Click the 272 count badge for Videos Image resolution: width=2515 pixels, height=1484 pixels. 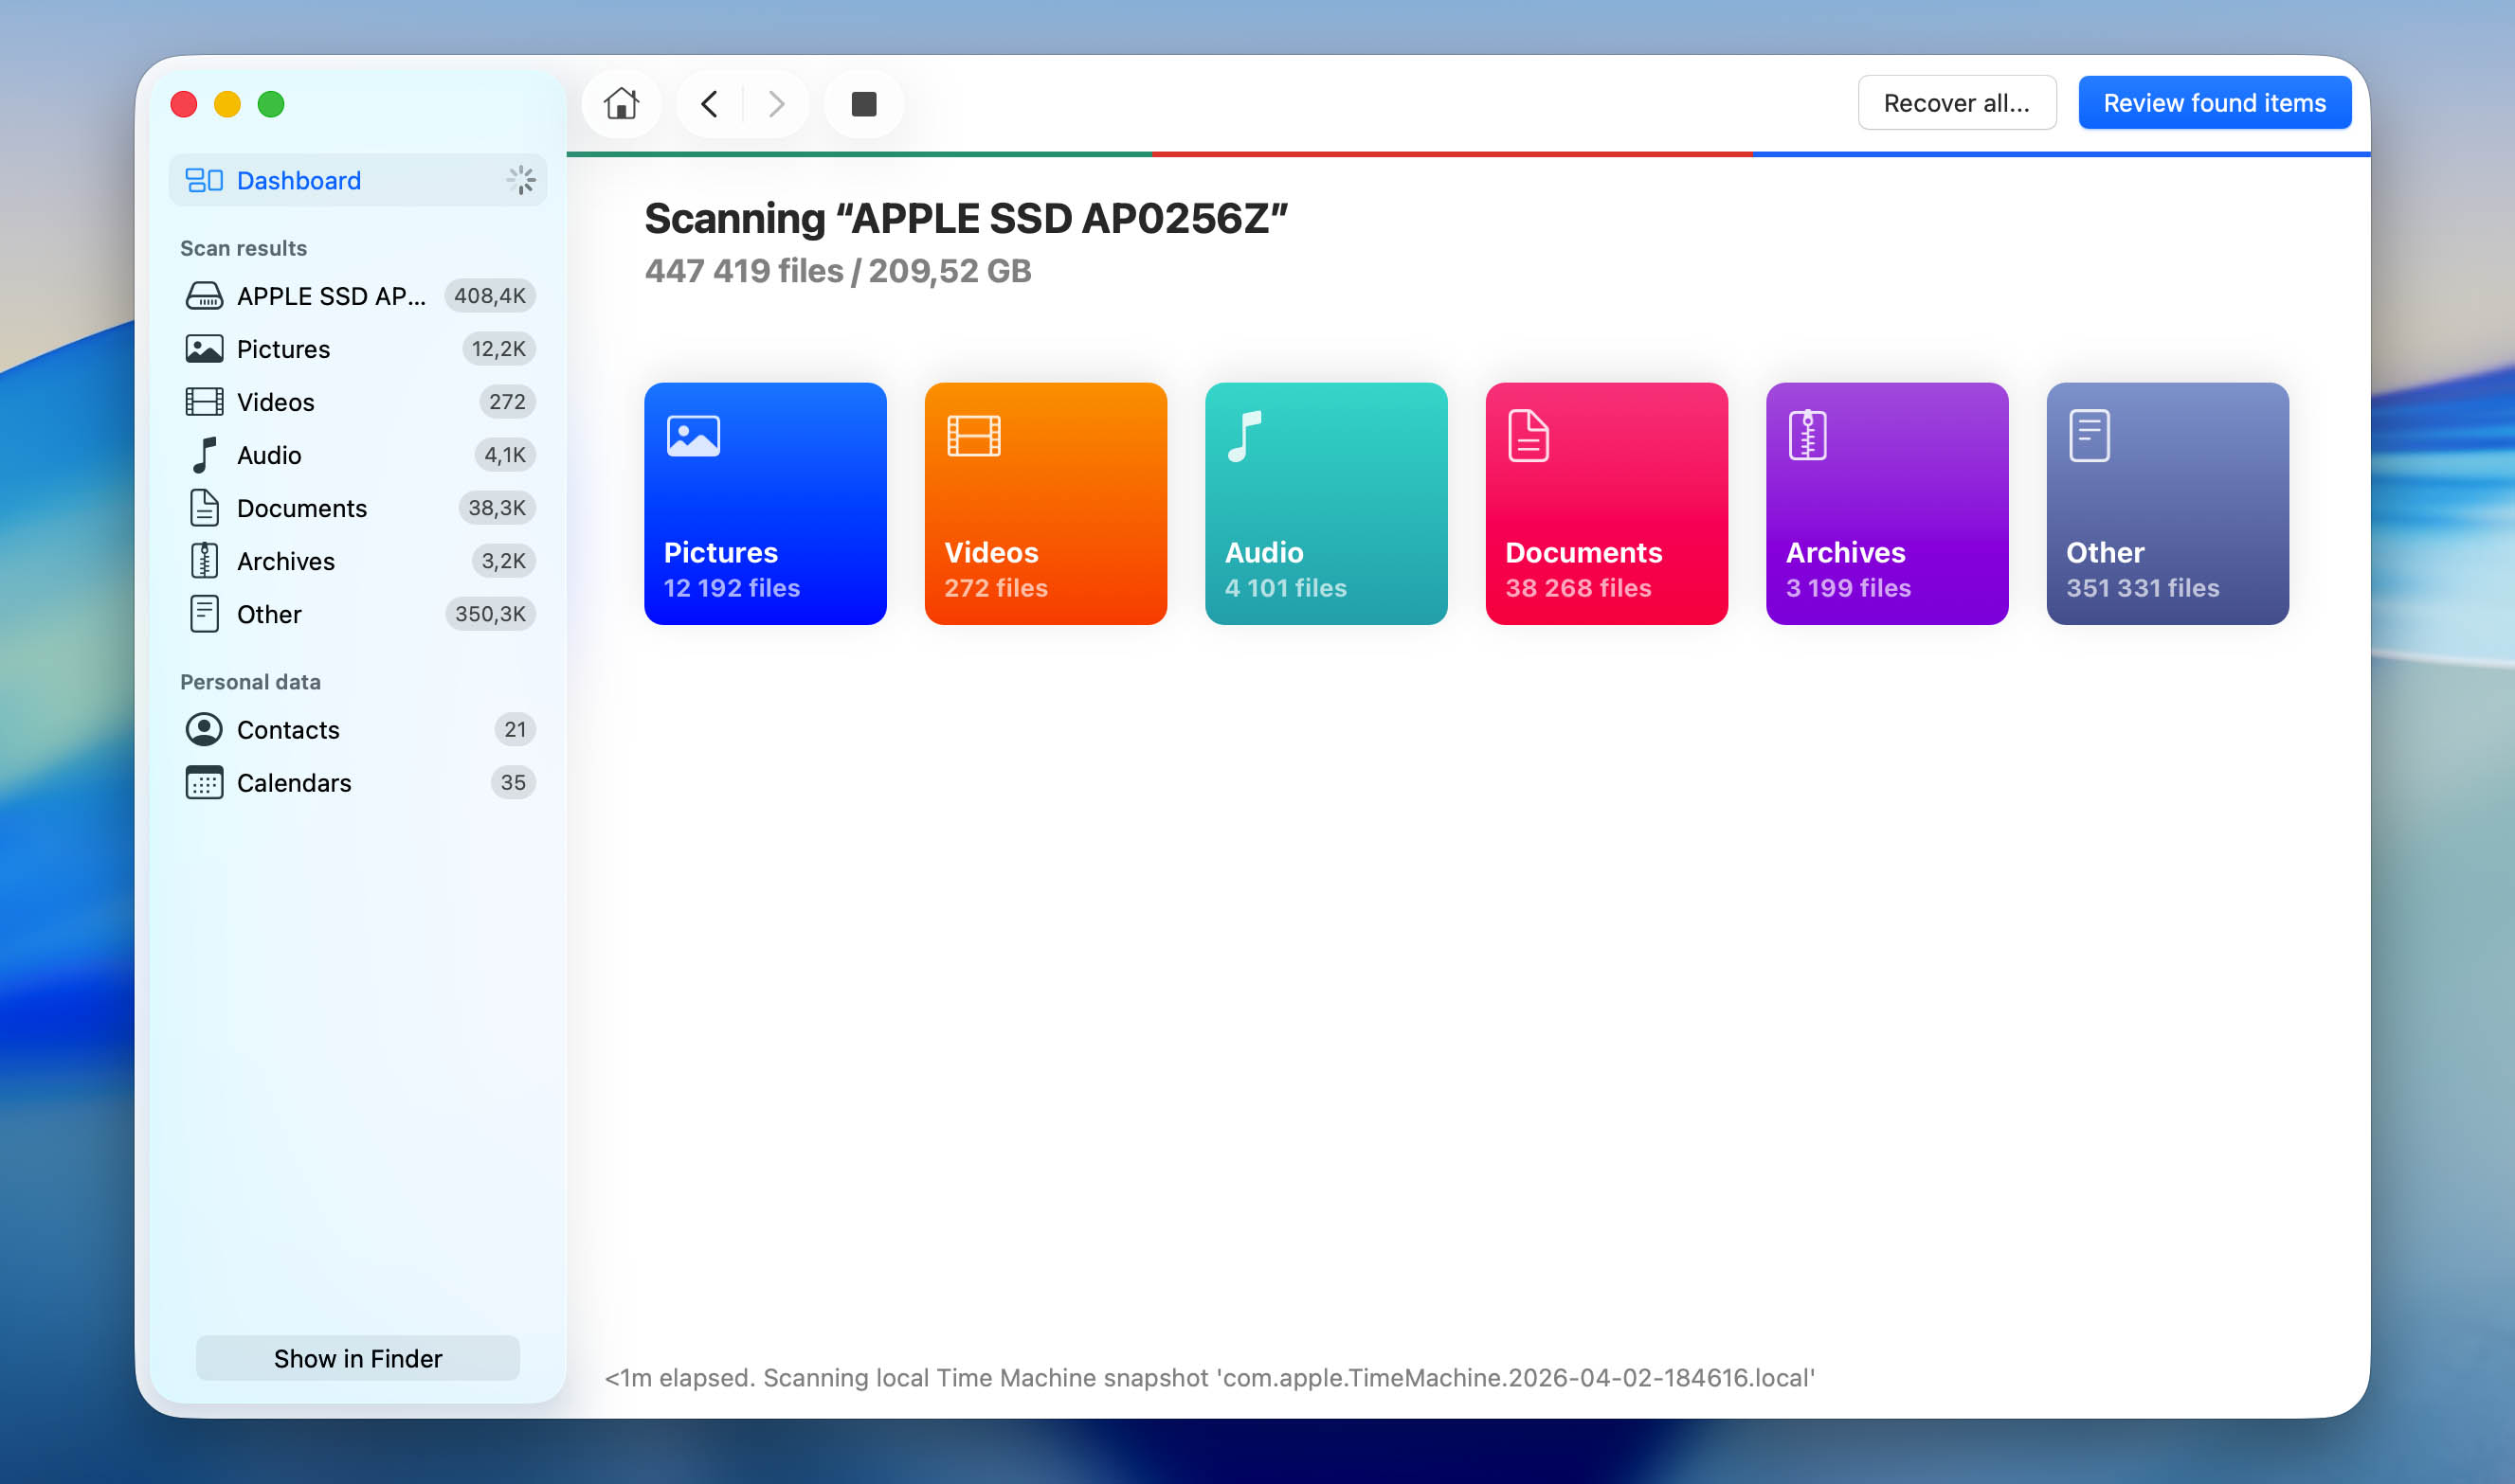(507, 402)
